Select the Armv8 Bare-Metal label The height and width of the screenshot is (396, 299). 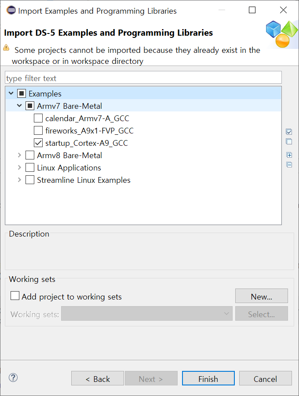pyautogui.click(x=69, y=155)
